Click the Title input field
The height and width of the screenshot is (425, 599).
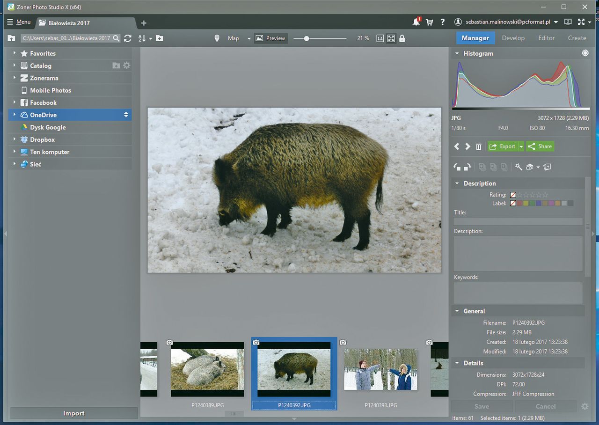point(518,221)
